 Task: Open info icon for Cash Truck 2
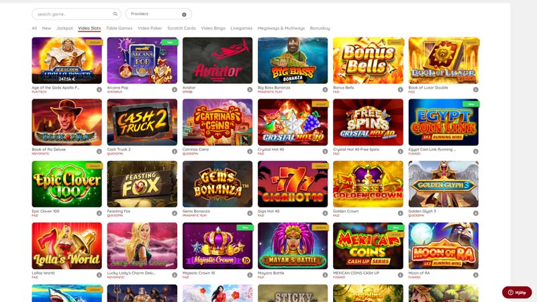tap(175, 151)
